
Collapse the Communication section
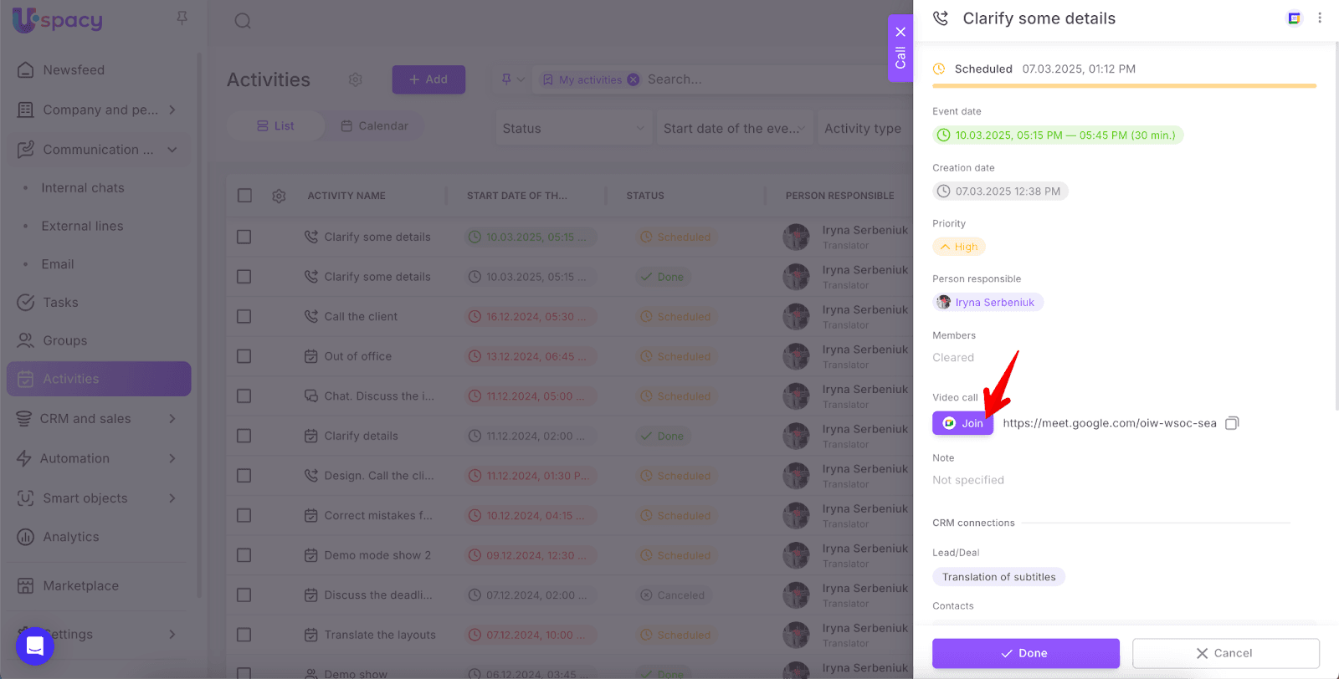point(172,150)
